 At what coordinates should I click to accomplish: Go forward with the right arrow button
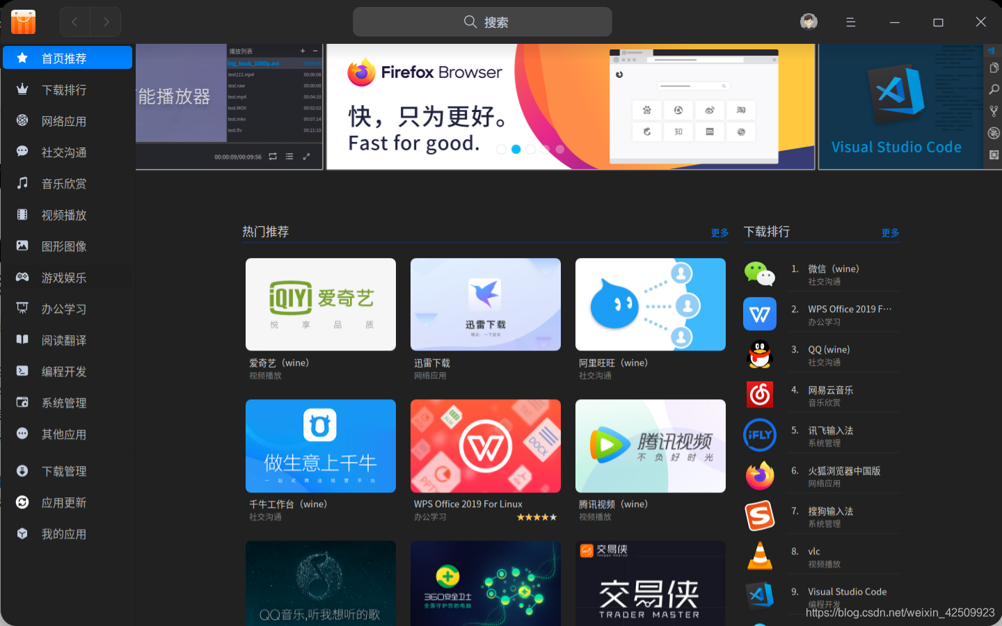point(106,22)
